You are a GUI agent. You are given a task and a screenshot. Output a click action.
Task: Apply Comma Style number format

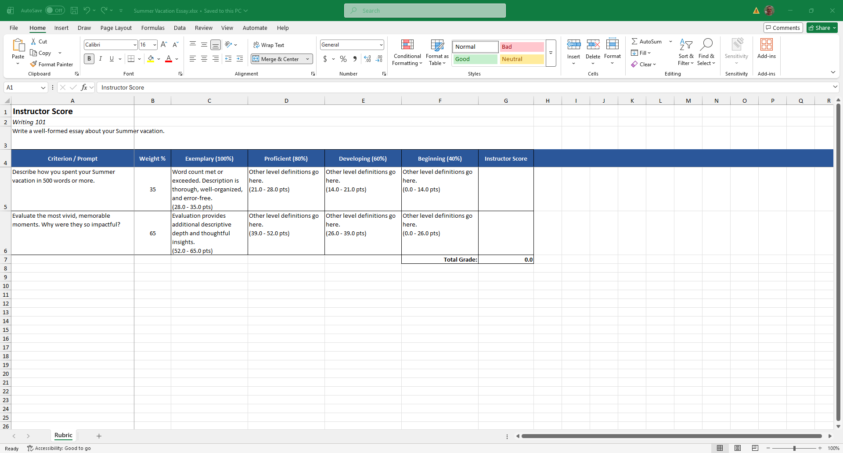coord(355,59)
